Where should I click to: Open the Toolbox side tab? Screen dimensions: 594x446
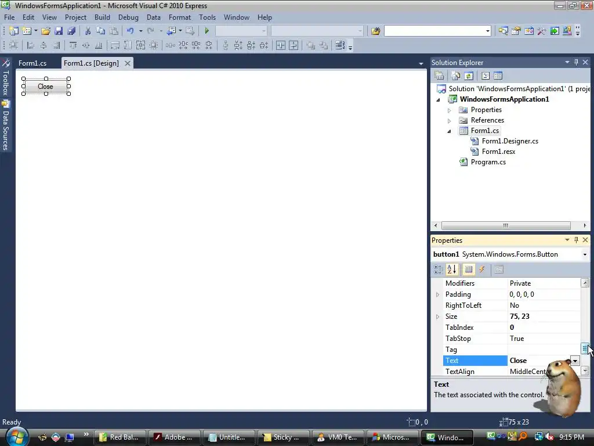click(x=6, y=78)
